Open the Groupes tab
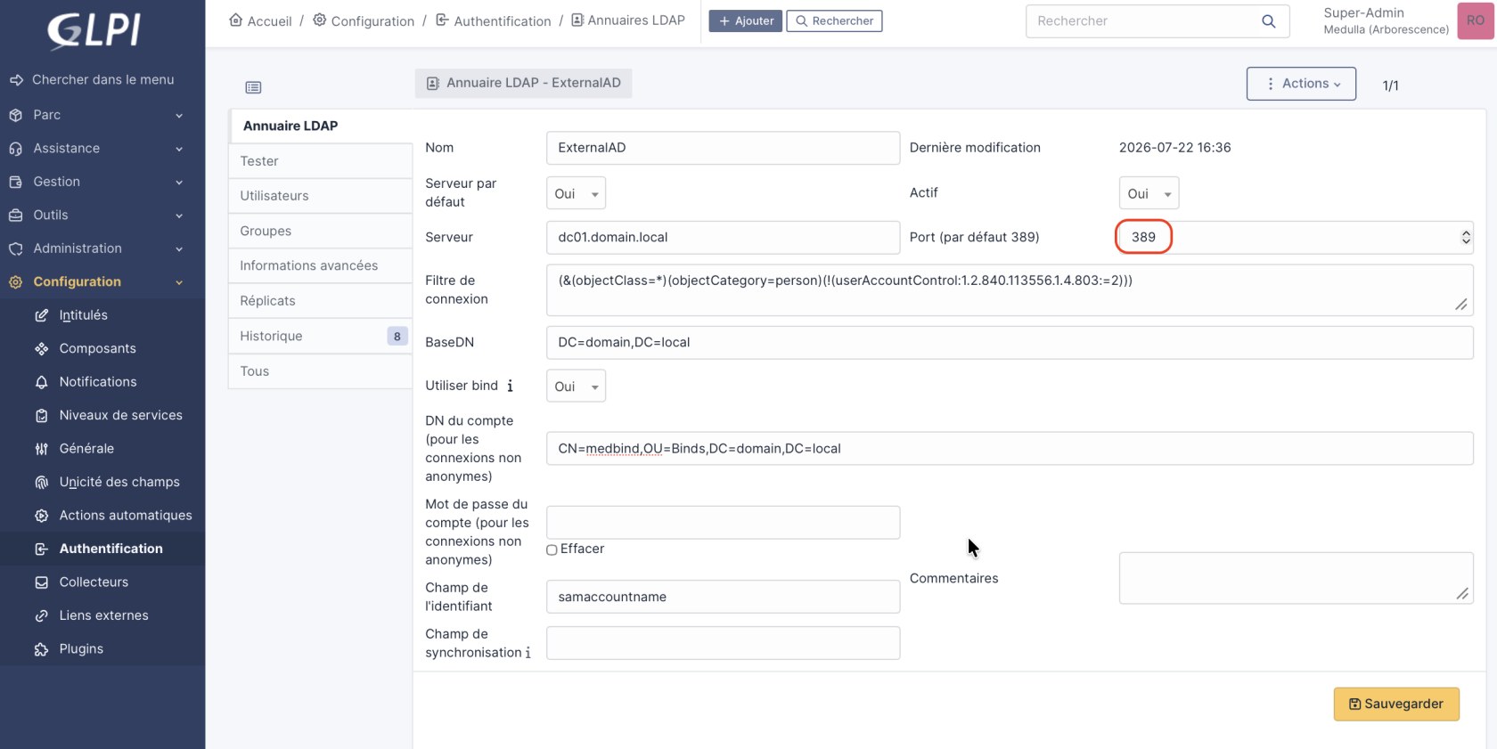The height and width of the screenshot is (749, 1497). click(320, 231)
